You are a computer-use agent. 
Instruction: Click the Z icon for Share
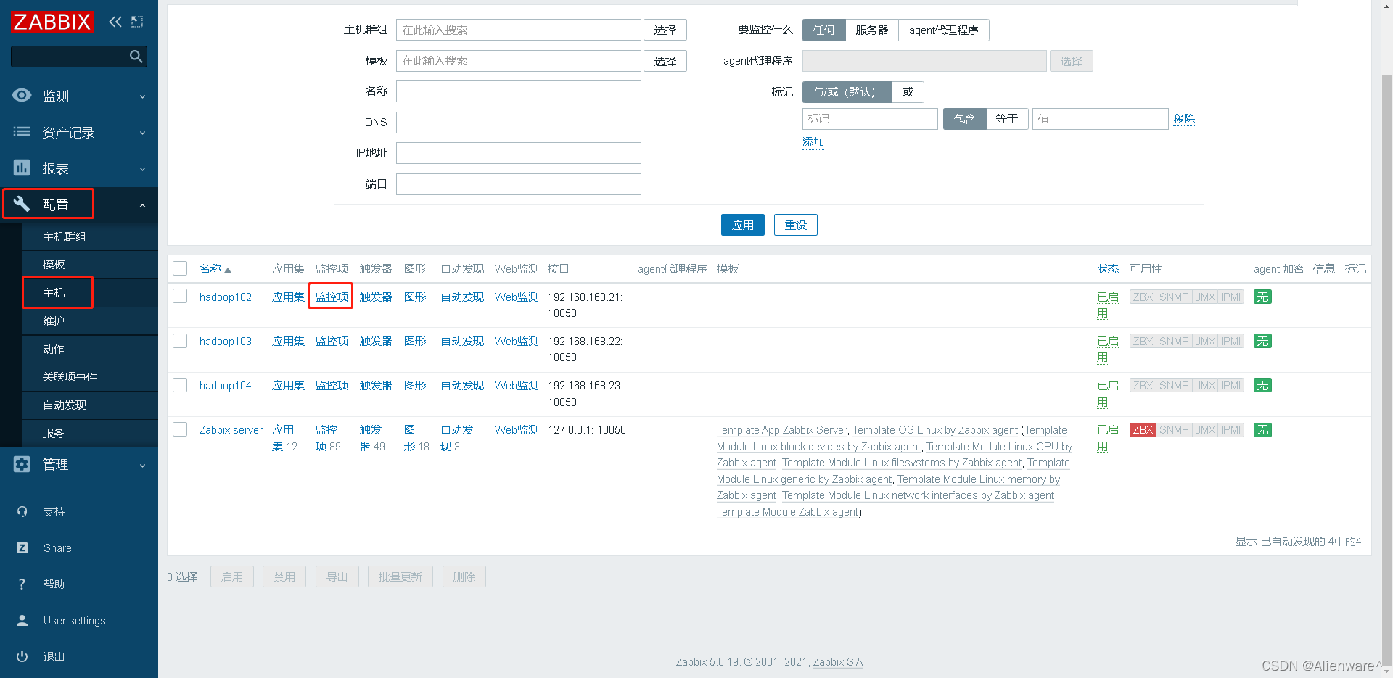click(x=22, y=547)
